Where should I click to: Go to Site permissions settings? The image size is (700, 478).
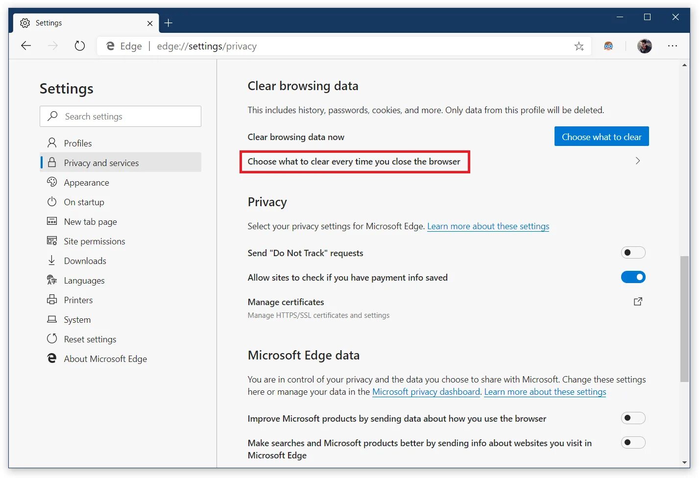(x=94, y=241)
